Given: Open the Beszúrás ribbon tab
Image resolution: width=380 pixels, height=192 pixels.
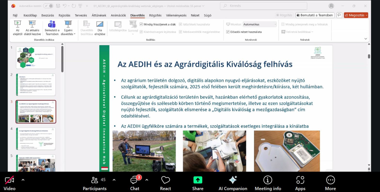Looking at the screenshot, I should pos(48,15).
